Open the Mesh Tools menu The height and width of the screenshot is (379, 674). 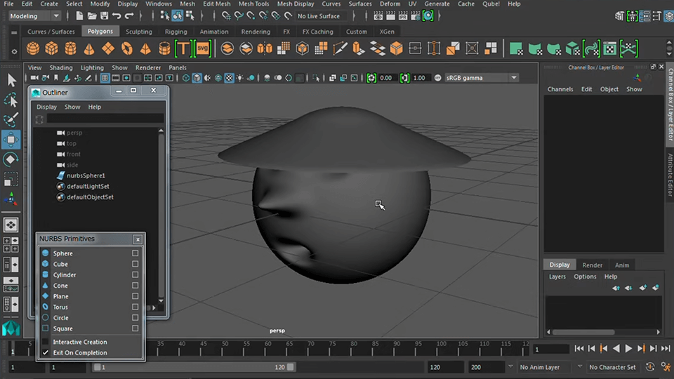[x=253, y=4]
